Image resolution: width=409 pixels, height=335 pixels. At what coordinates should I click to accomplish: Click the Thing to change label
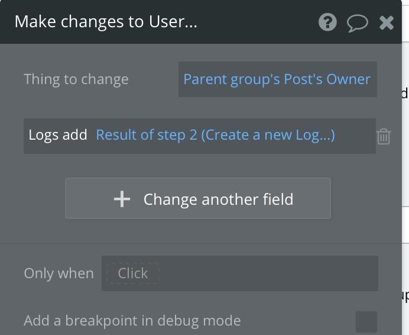[x=76, y=79]
